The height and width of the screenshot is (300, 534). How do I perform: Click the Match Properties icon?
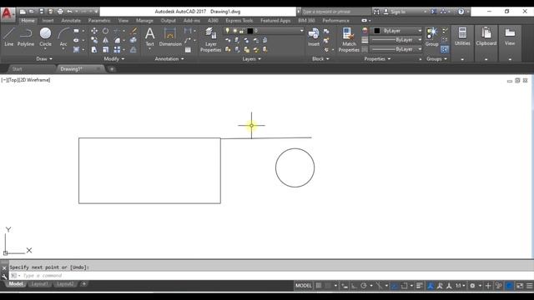point(349,40)
